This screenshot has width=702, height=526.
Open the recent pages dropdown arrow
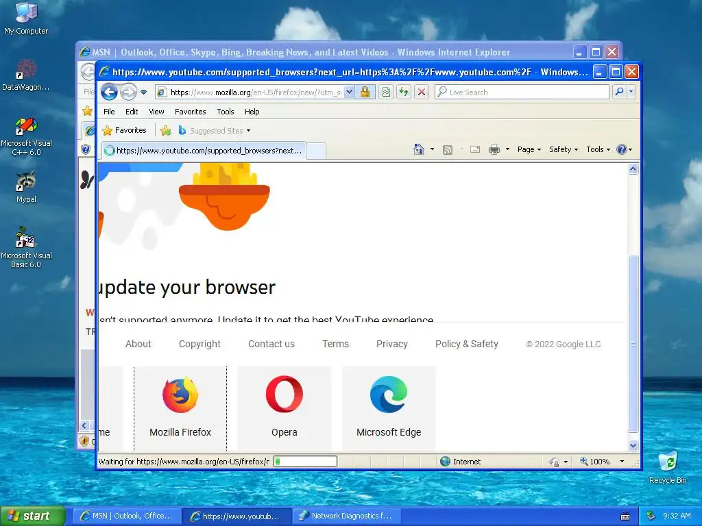tap(144, 92)
